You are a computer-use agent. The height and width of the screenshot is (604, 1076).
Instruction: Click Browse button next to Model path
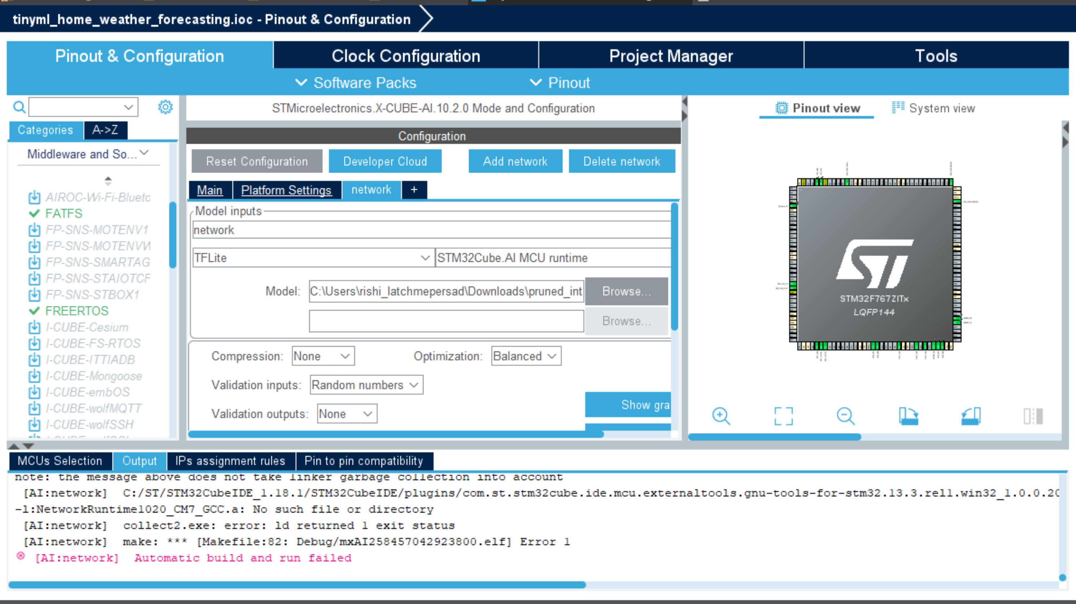pos(626,291)
